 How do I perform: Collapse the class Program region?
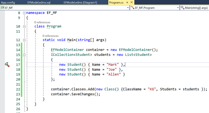tap(24, 27)
